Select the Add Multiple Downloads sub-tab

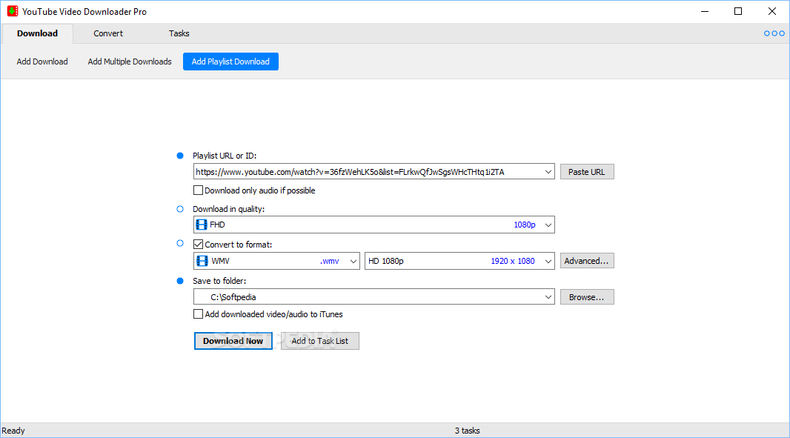tap(130, 62)
